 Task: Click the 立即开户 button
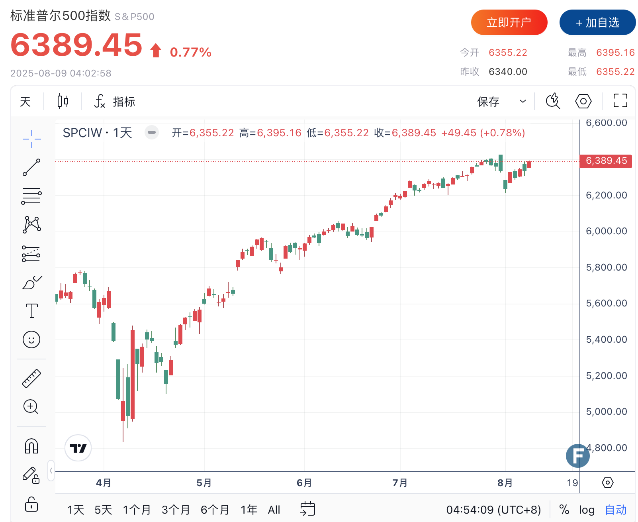(x=509, y=22)
